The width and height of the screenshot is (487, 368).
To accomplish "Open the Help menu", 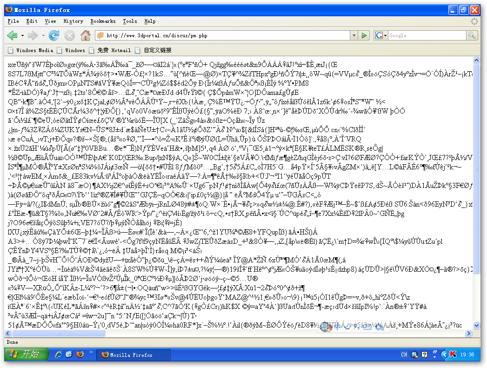I will tap(150, 21).
